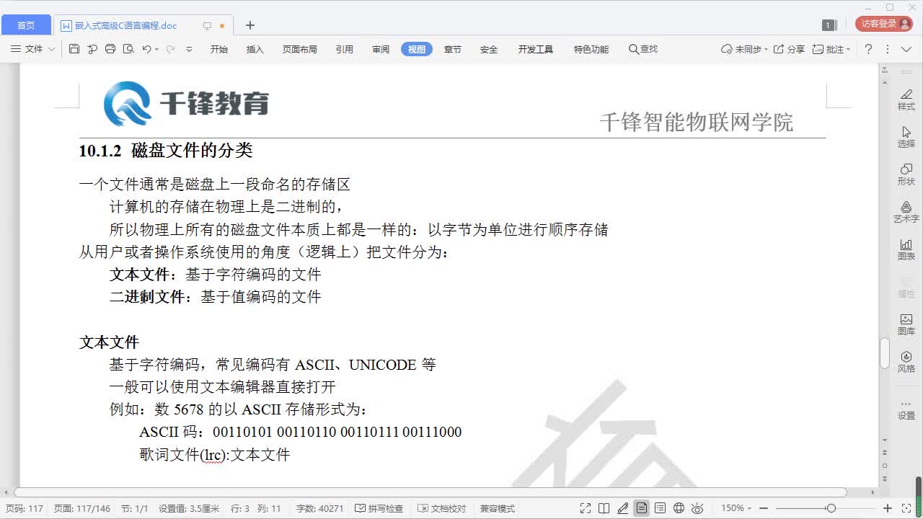The height and width of the screenshot is (519, 923).
Task: Open the 审阅 ribbon tab
Action: 381,49
